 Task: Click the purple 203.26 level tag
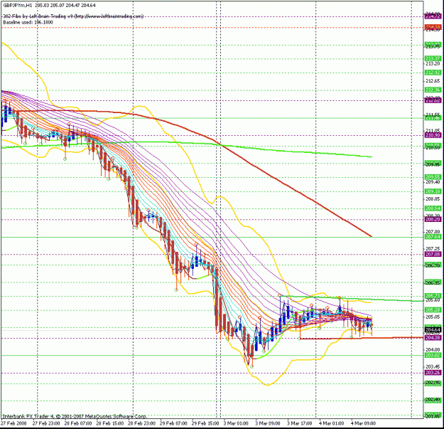coord(433,373)
